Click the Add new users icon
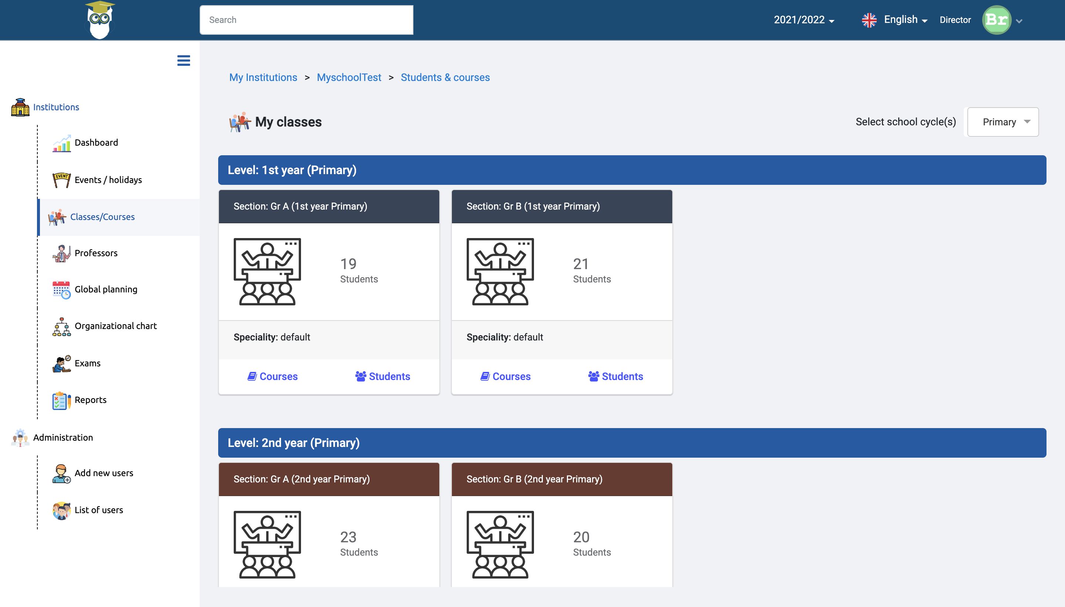This screenshot has height=607, width=1065. 61,474
